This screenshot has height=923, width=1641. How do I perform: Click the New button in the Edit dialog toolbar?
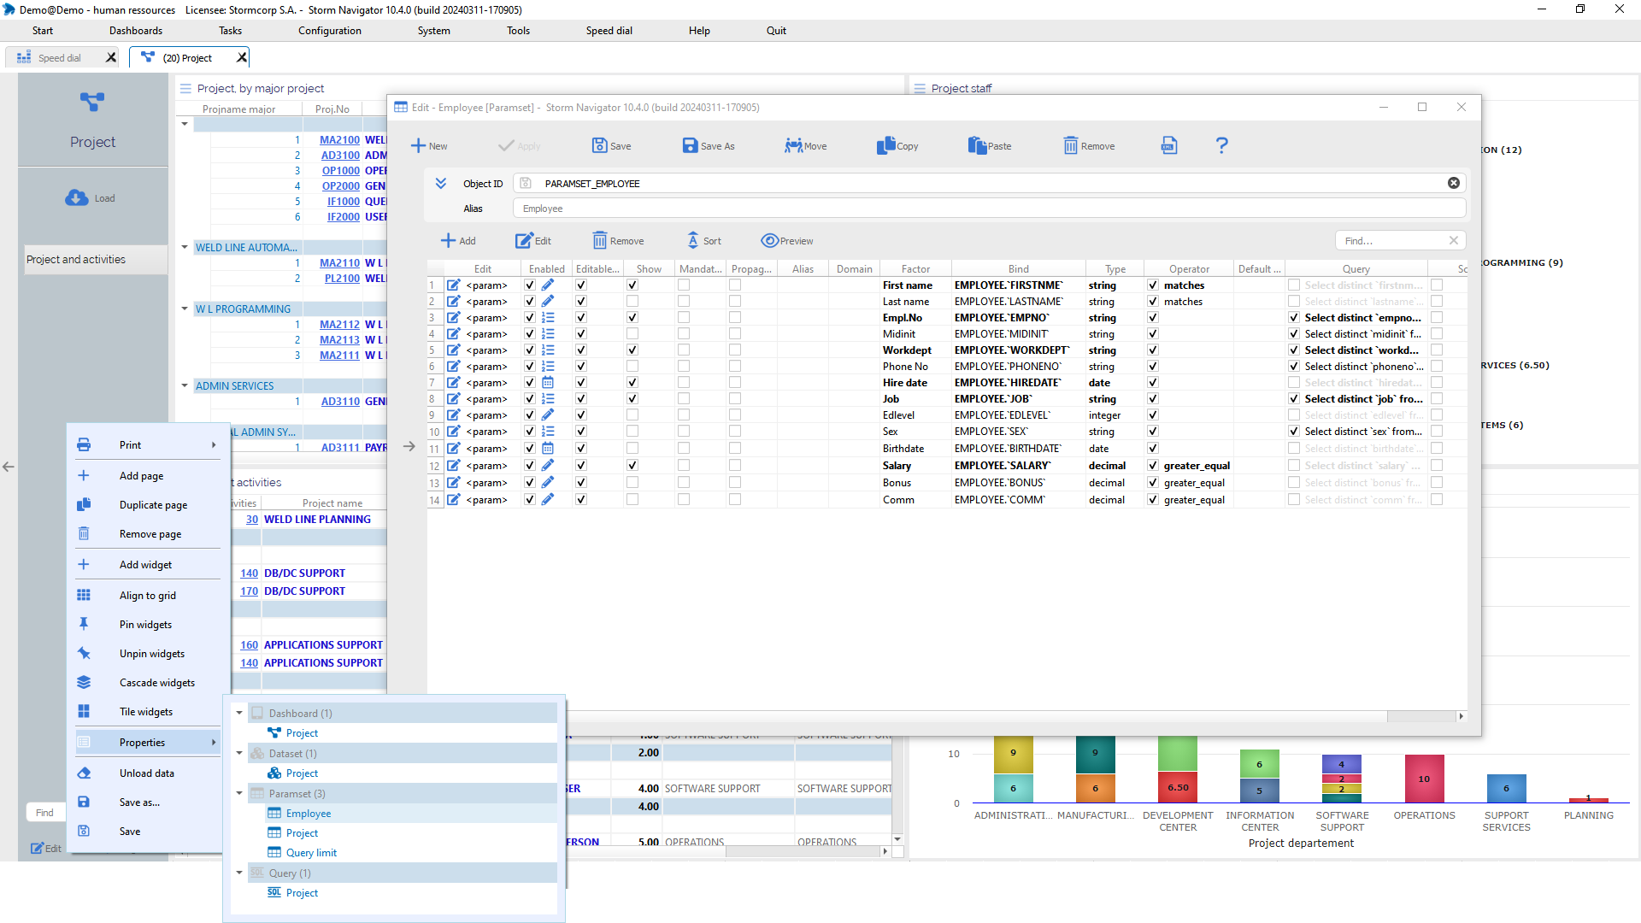click(x=429, y=146)
